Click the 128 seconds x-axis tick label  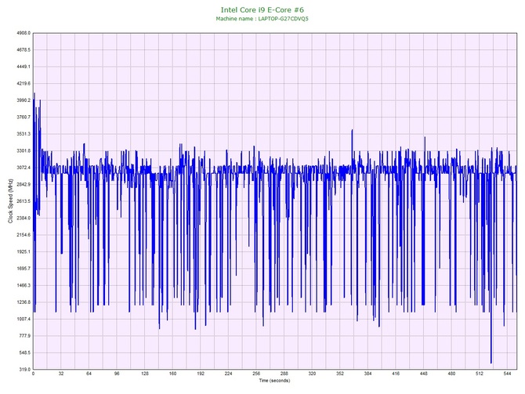point(145,374)
